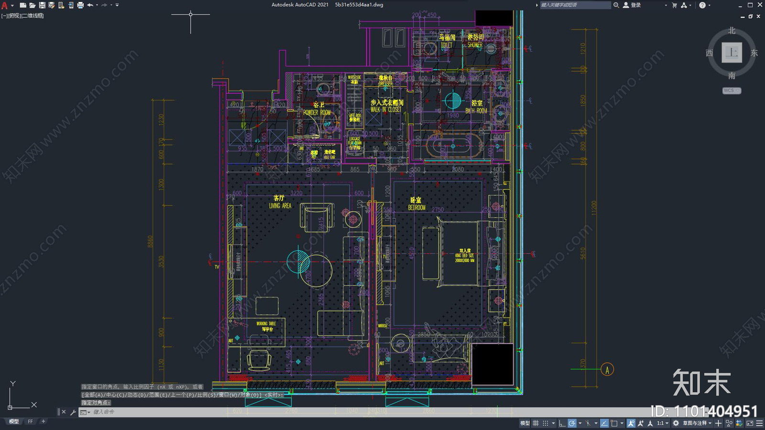Switch to the 模型 model tab
The image size is (765, 430).
pos(14,421)
